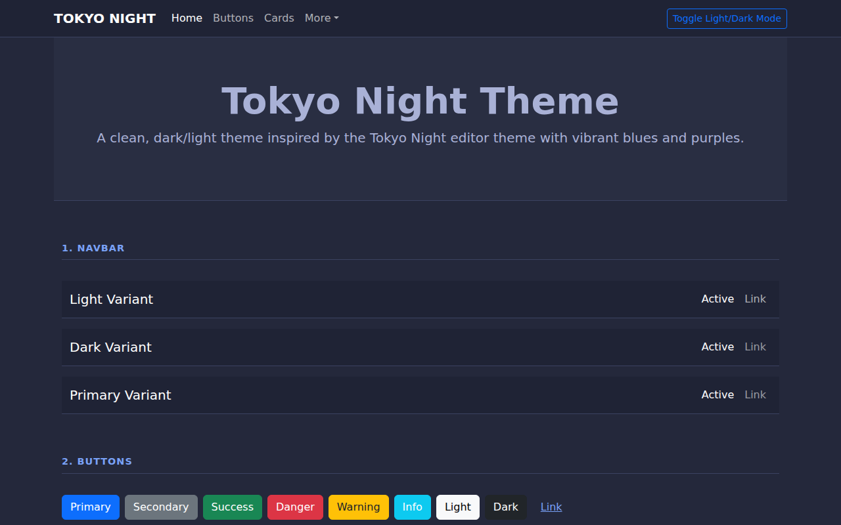Click the gray Secondary button
Viewport: 841px width, 525px height.
click(161, 507)
